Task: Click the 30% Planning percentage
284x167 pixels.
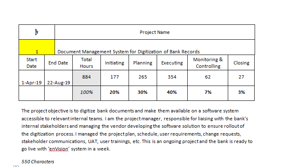Action: click(x=143, y=92)
